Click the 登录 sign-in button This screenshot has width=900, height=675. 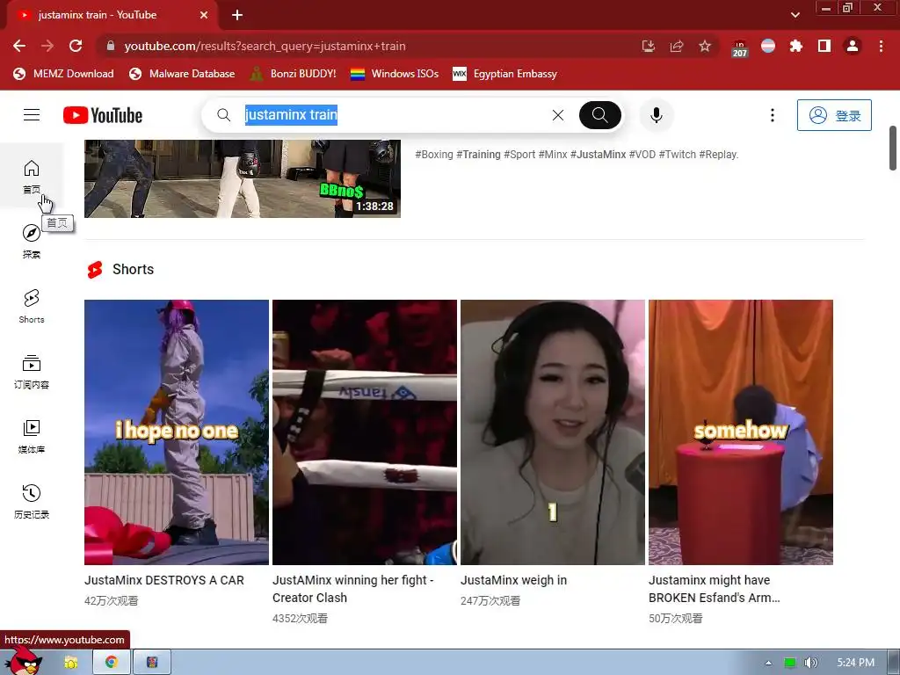tap(834, 115)
